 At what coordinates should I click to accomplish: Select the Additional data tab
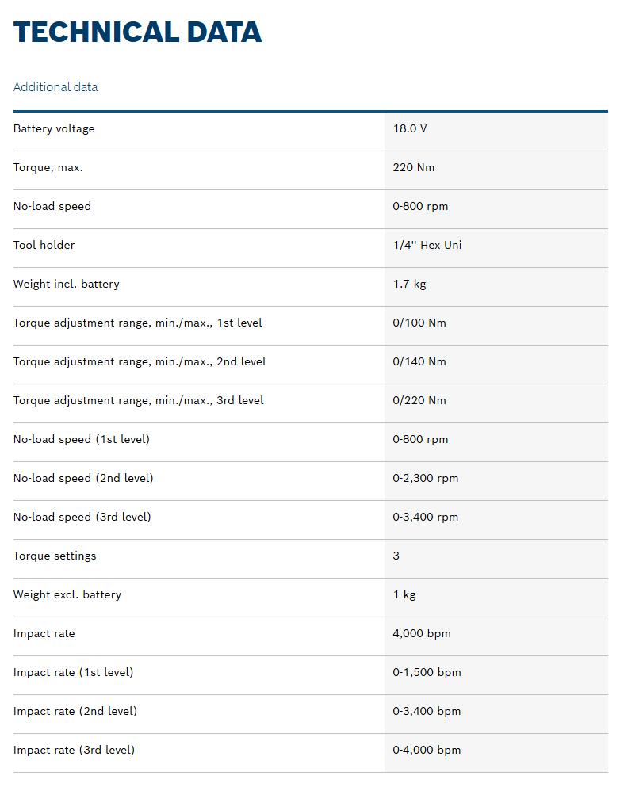click(55, 87)
